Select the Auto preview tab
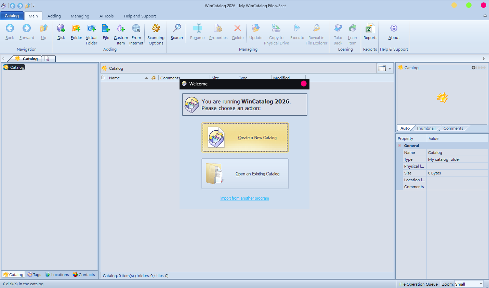The width and height of the screenshot is (489, 288). tap(405, 128)
